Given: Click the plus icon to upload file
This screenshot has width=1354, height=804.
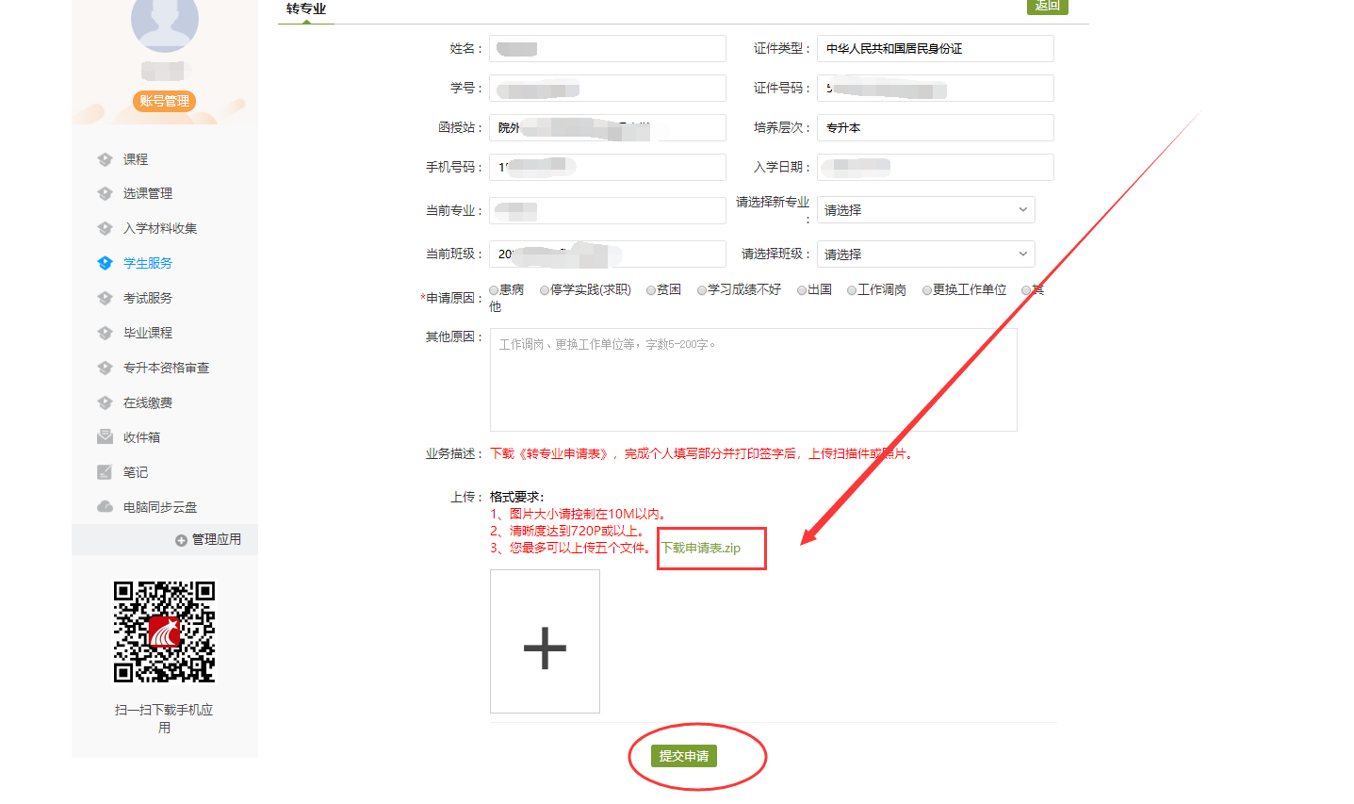Looking at the screenshot, I should pos(545,648).
